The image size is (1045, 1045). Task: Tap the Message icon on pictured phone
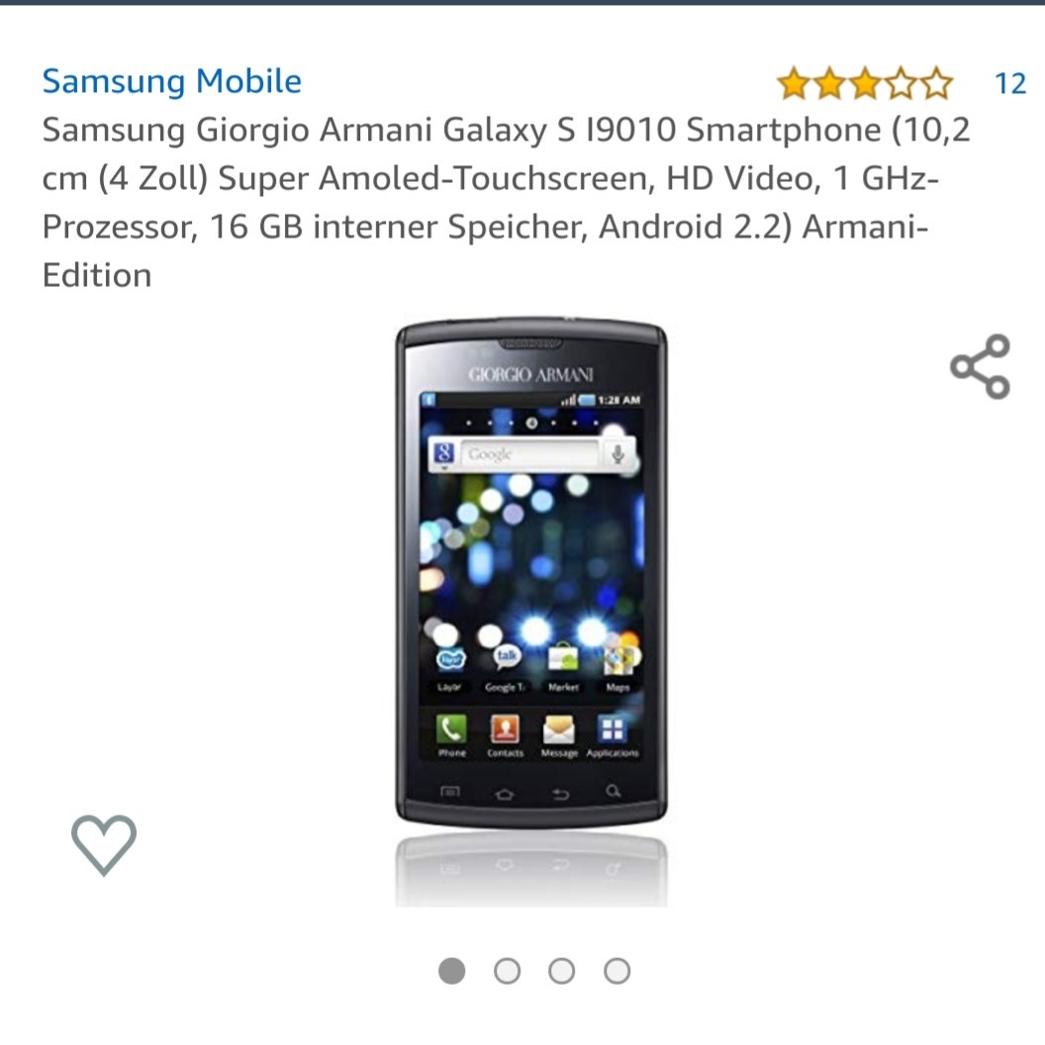click(x=559, y=736)
